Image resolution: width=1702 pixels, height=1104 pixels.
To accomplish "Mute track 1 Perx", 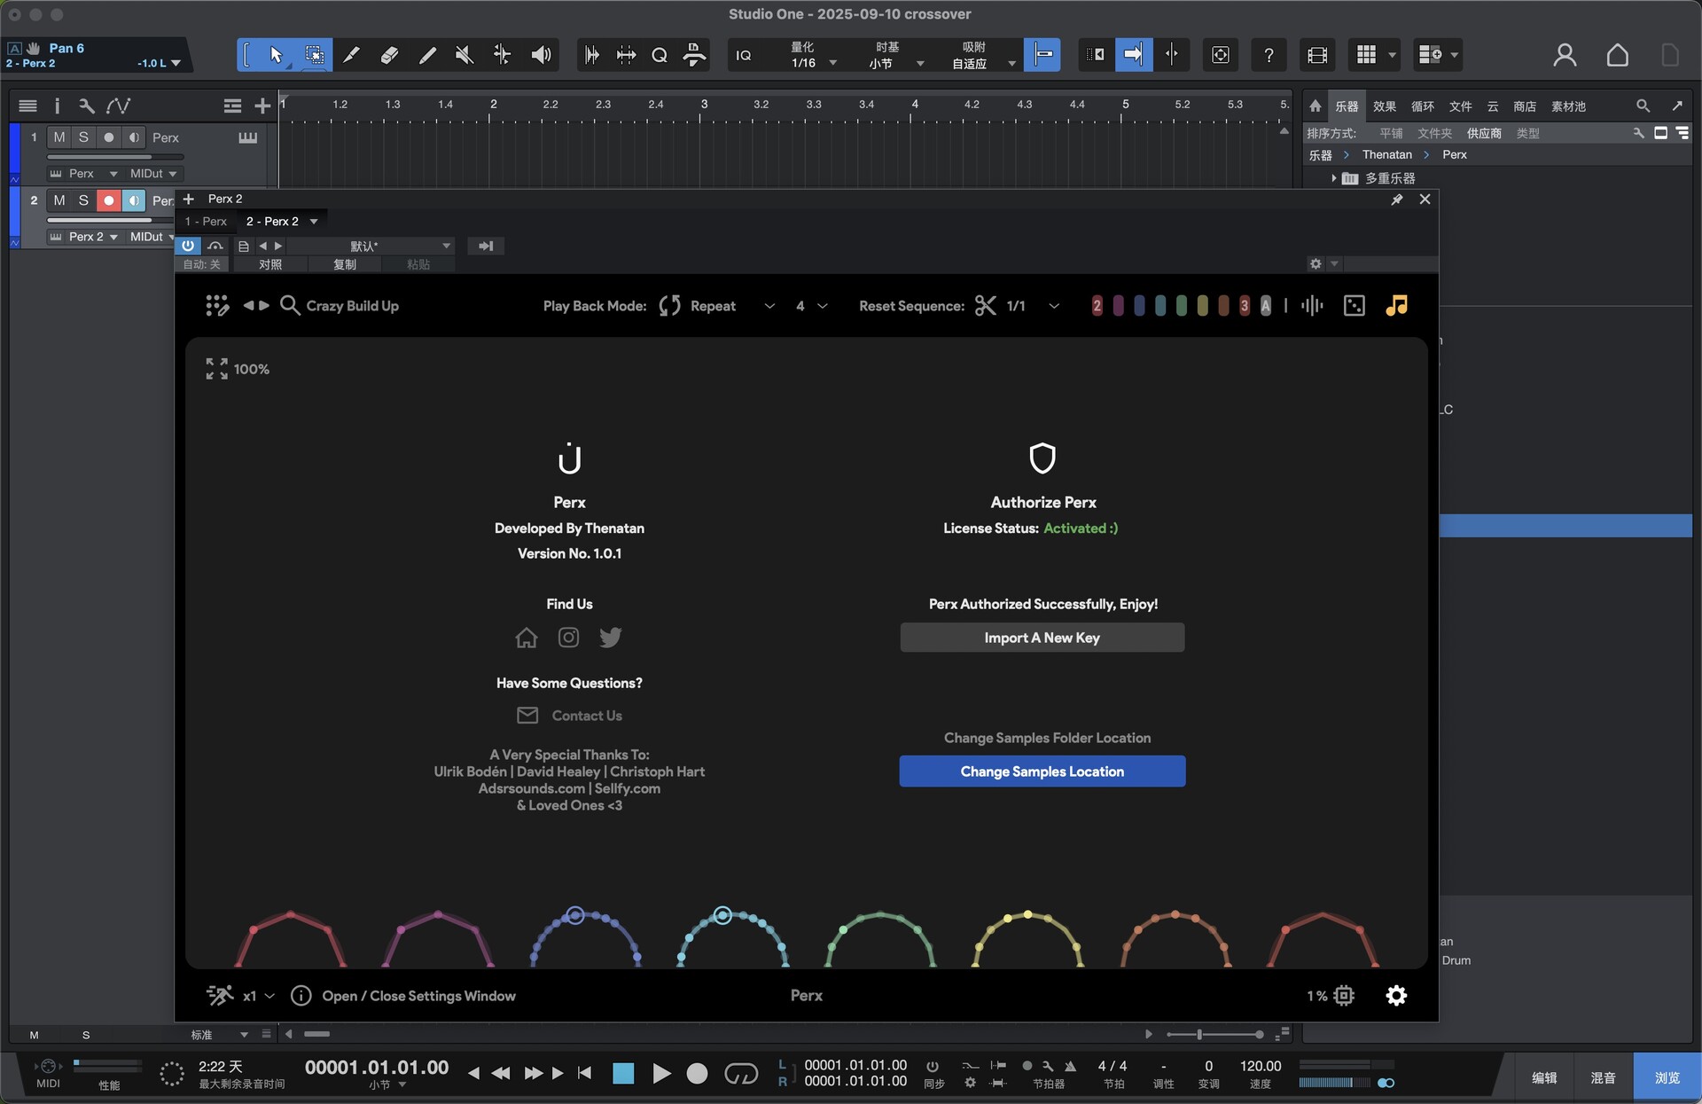I will pos(59,137).
